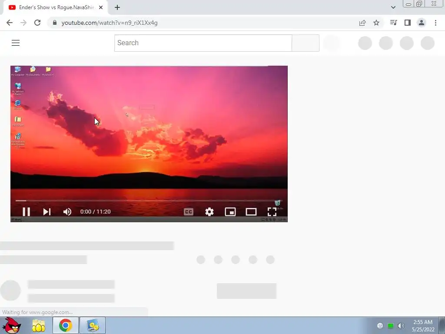Select the address bar URL
This screenshot has height=334, width=445.
pos(110,23)
